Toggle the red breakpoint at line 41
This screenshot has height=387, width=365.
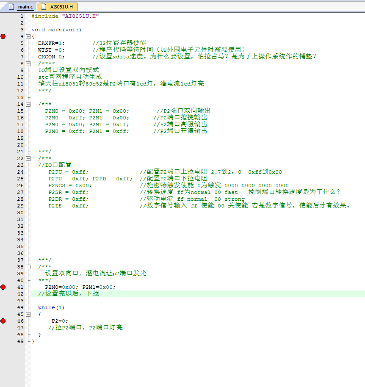click(3, 287)
